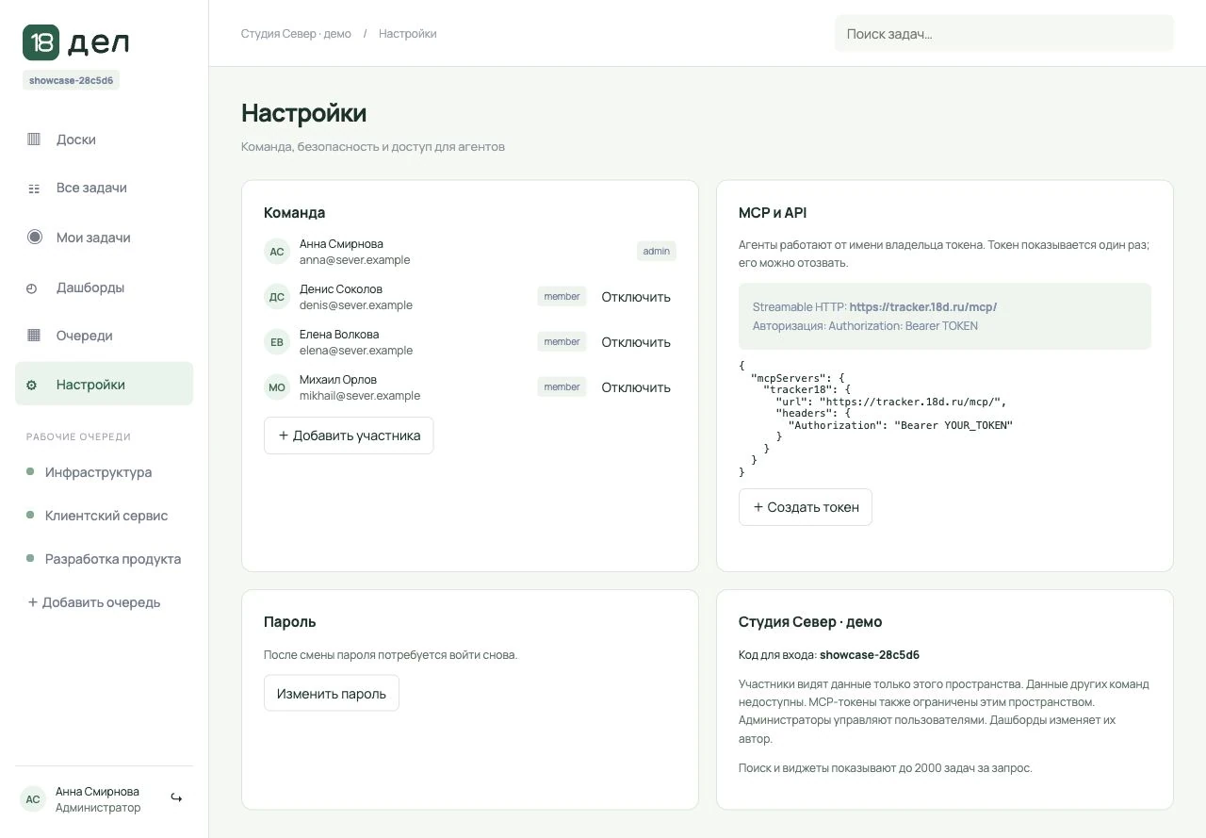Screen dimensions: 1206x838
Task: Click the 18 дел logo icon
Action: point(41,42)
